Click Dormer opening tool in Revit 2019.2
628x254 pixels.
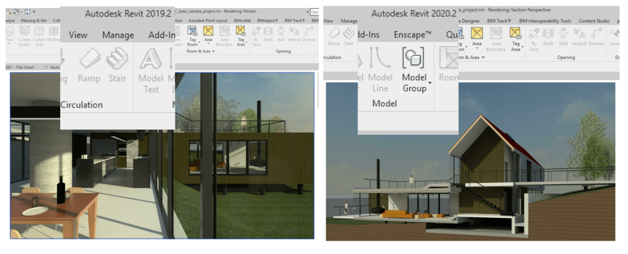click(308, 34)
